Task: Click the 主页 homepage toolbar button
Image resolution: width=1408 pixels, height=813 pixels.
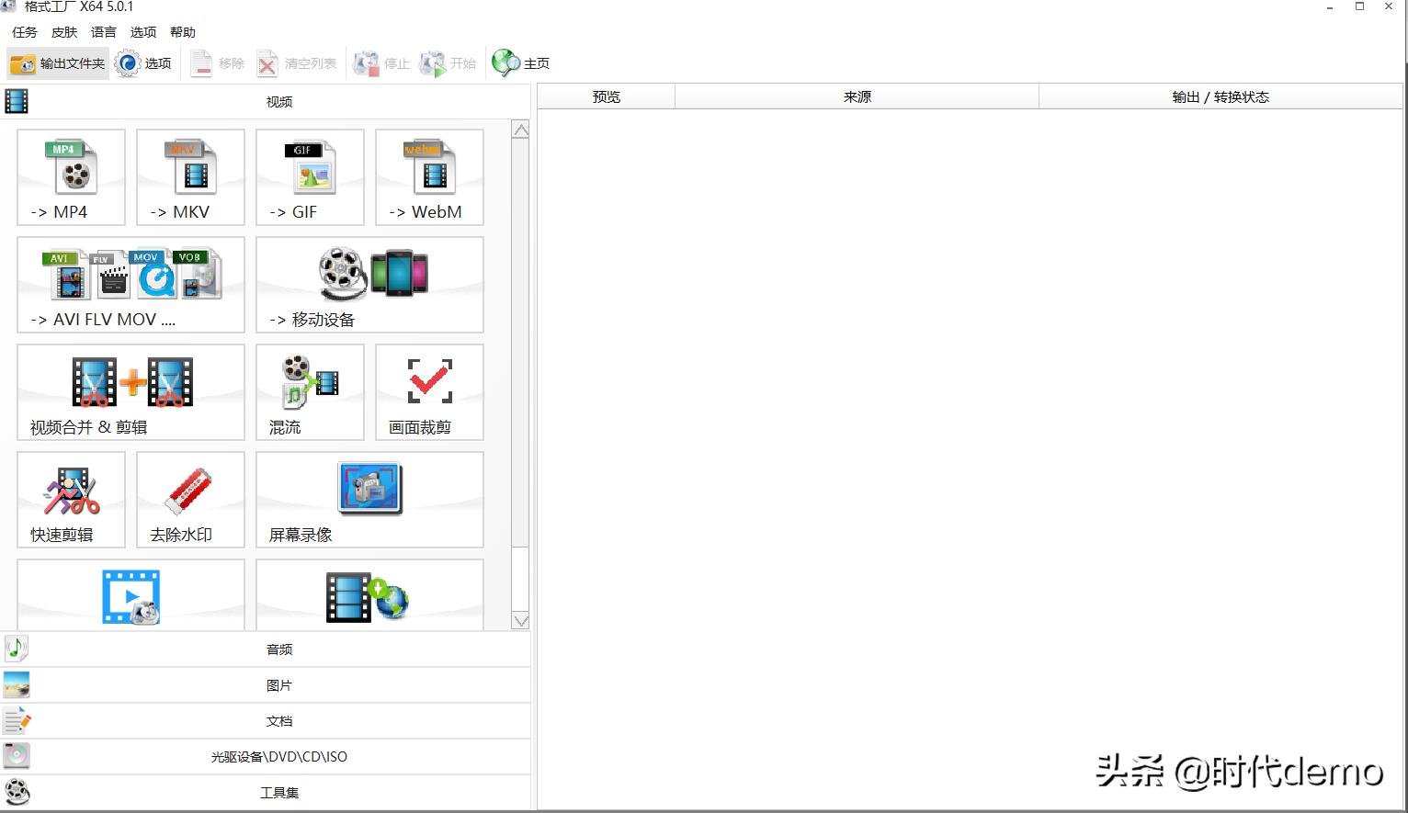Action: [521, 63]
